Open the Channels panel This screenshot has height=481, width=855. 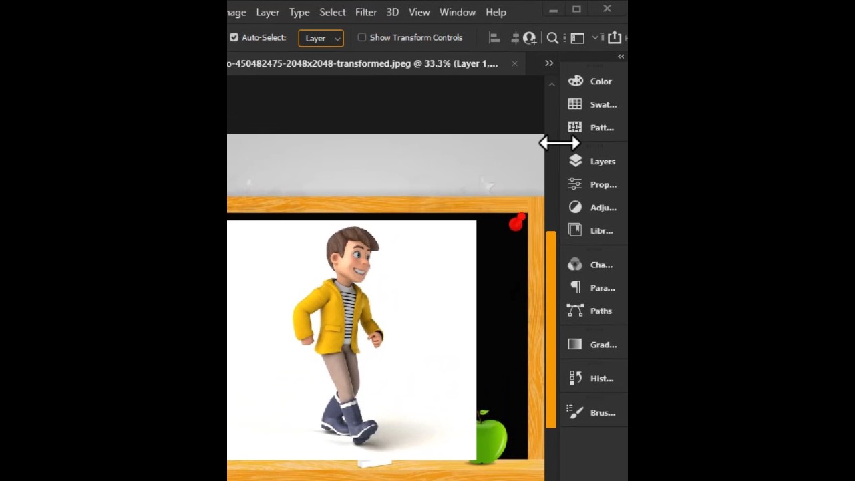pyautogui.click(x=590, y=265)
